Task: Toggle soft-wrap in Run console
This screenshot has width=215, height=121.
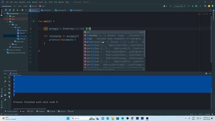Action: 9,85
